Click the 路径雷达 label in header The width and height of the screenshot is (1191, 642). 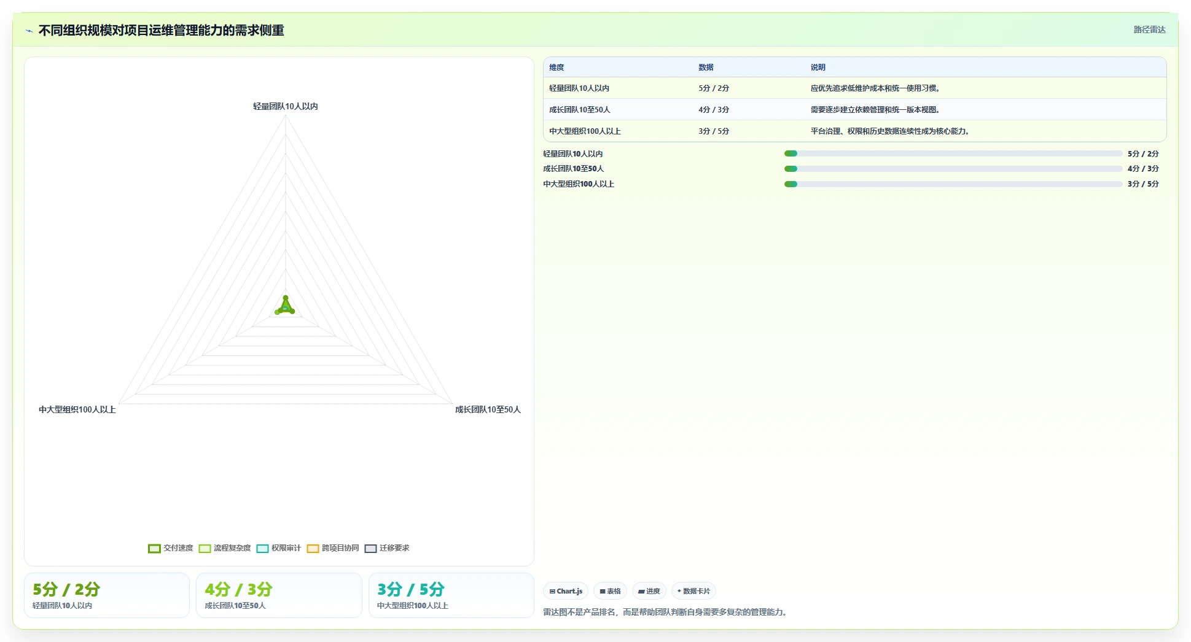click(1149, 29)
